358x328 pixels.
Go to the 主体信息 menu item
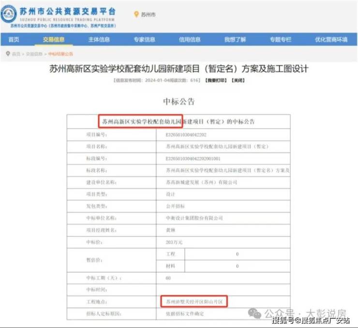[99, 40]
